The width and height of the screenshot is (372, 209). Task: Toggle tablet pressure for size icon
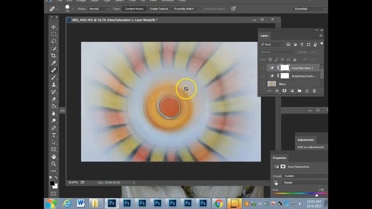click(234, 9)
